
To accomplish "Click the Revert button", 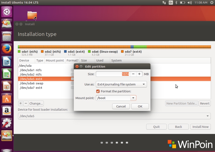I will click(x=205, y=103).
